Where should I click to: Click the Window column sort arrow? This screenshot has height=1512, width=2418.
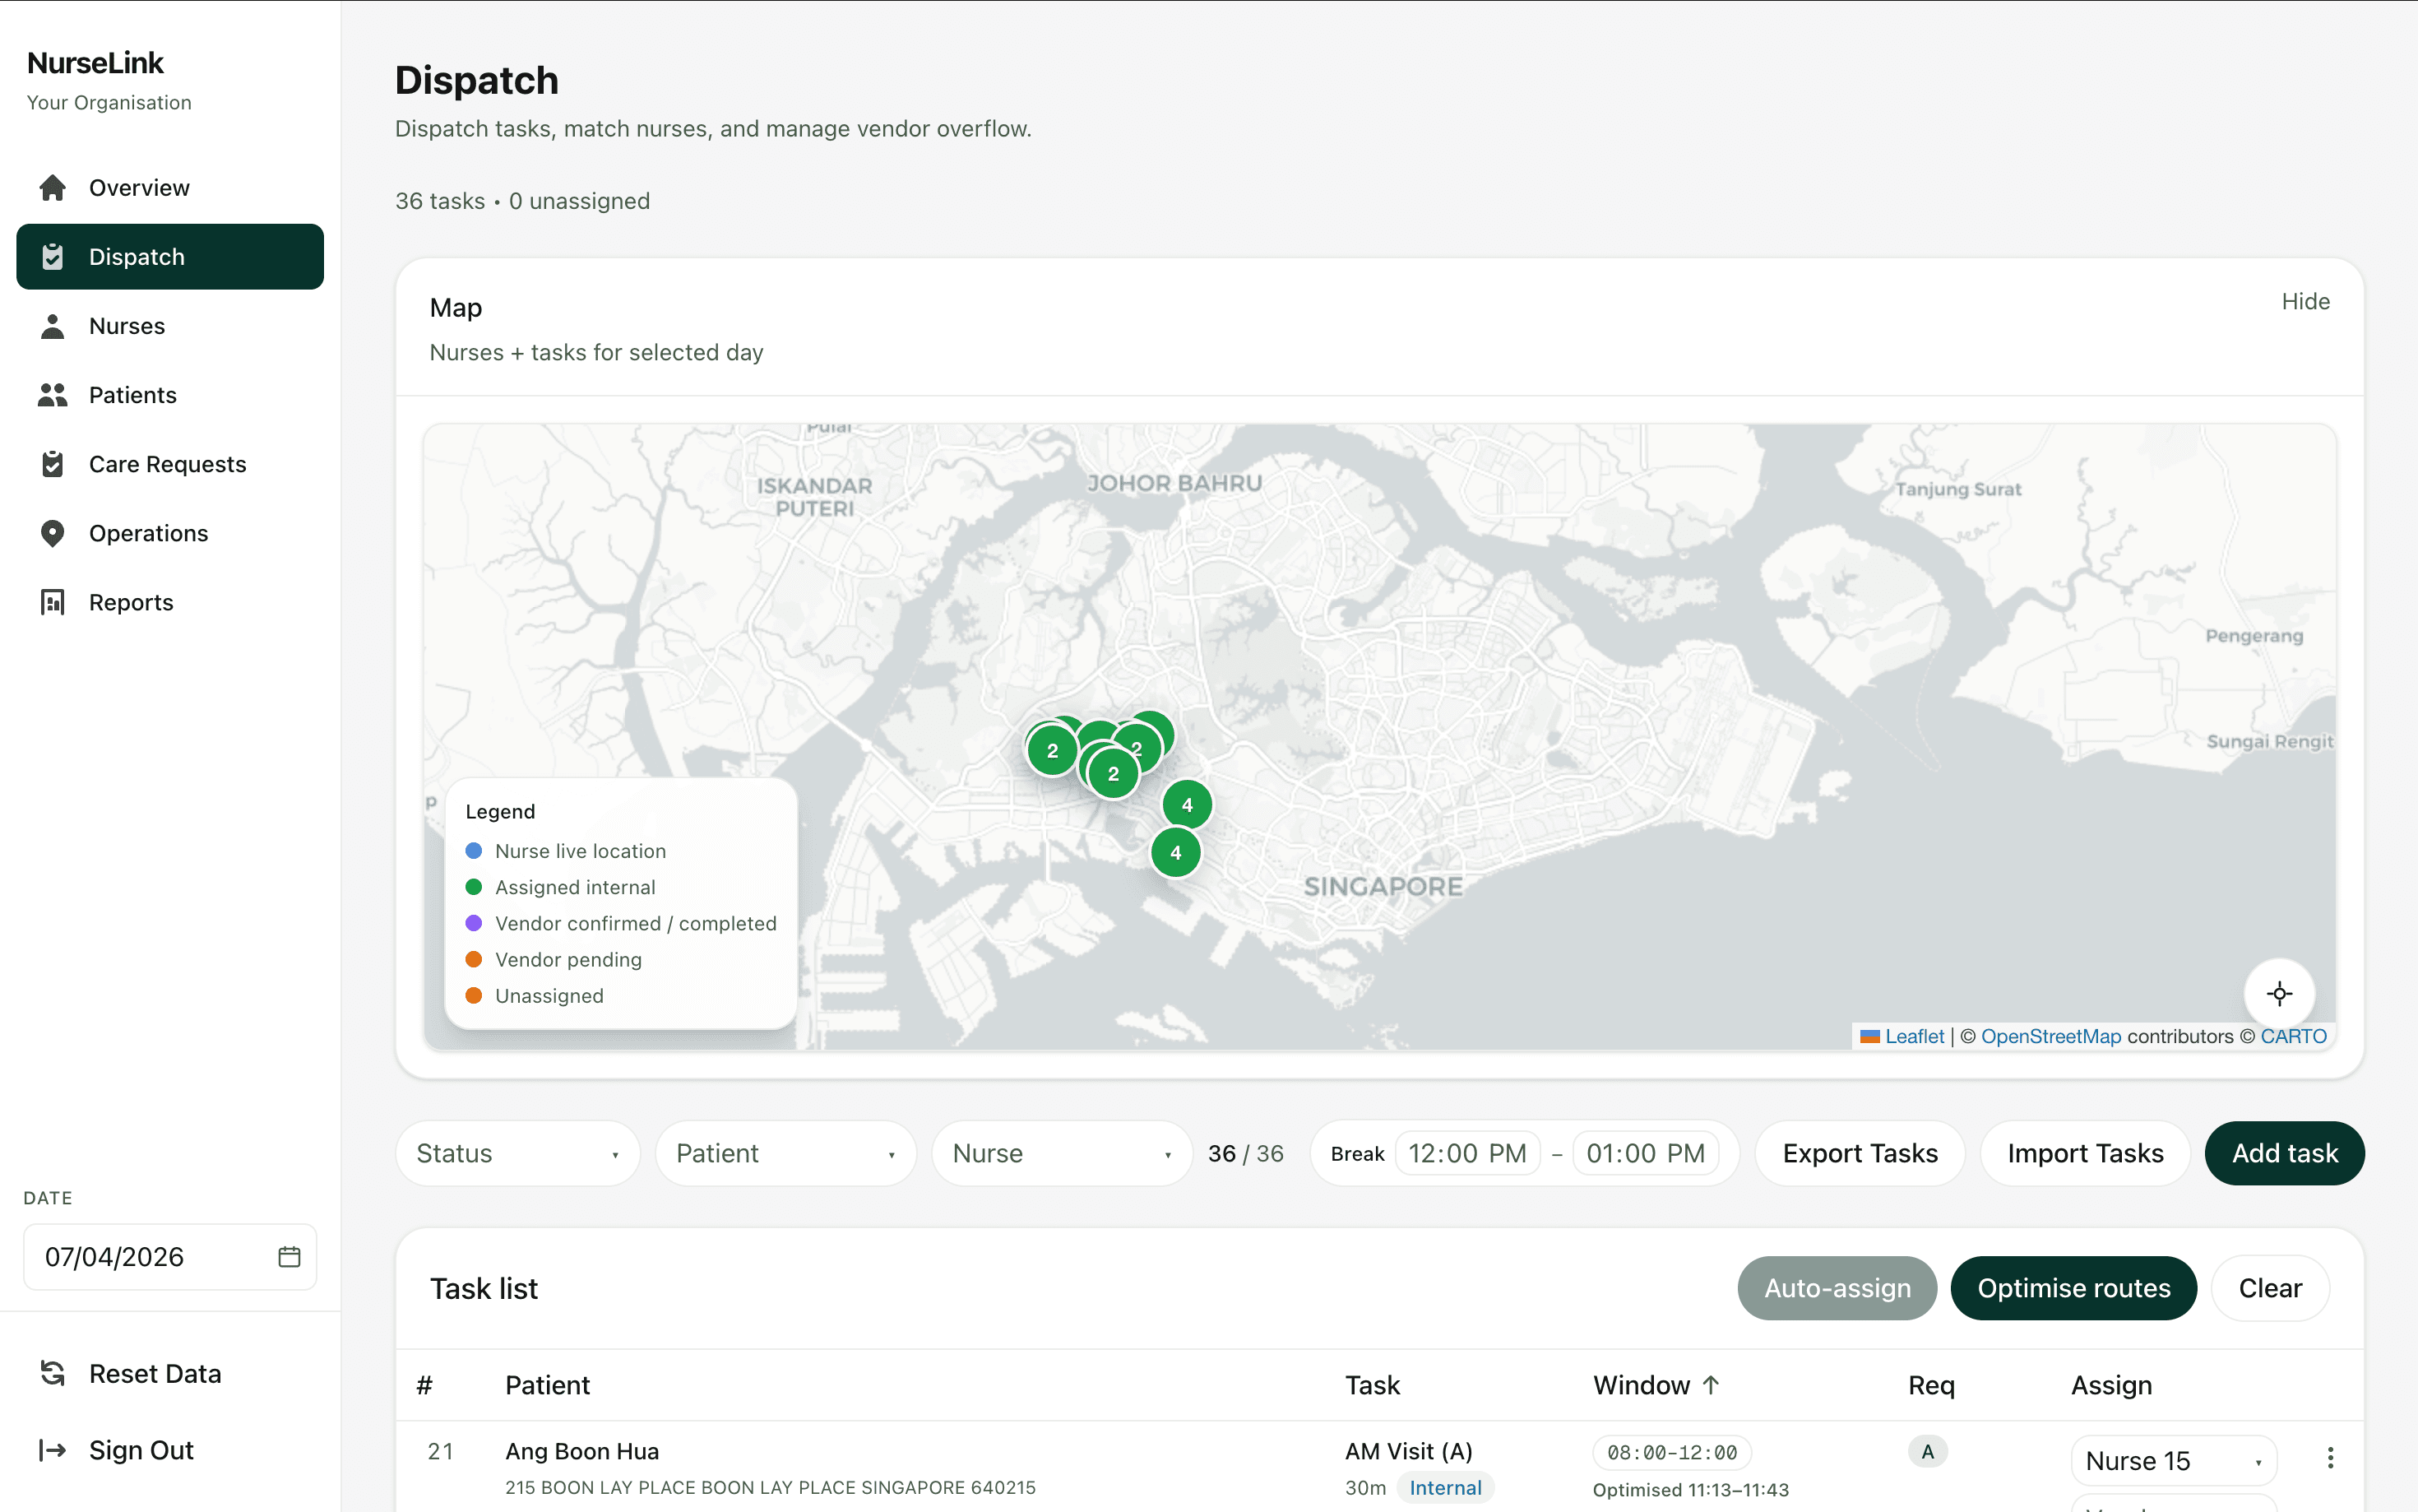point(1711,1385)
